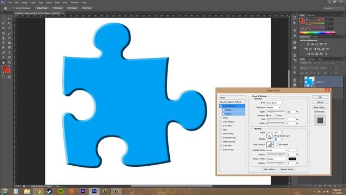346x195 pixels.
Task: Open Google Chrome from the taskbar
Action: point(38,191)
